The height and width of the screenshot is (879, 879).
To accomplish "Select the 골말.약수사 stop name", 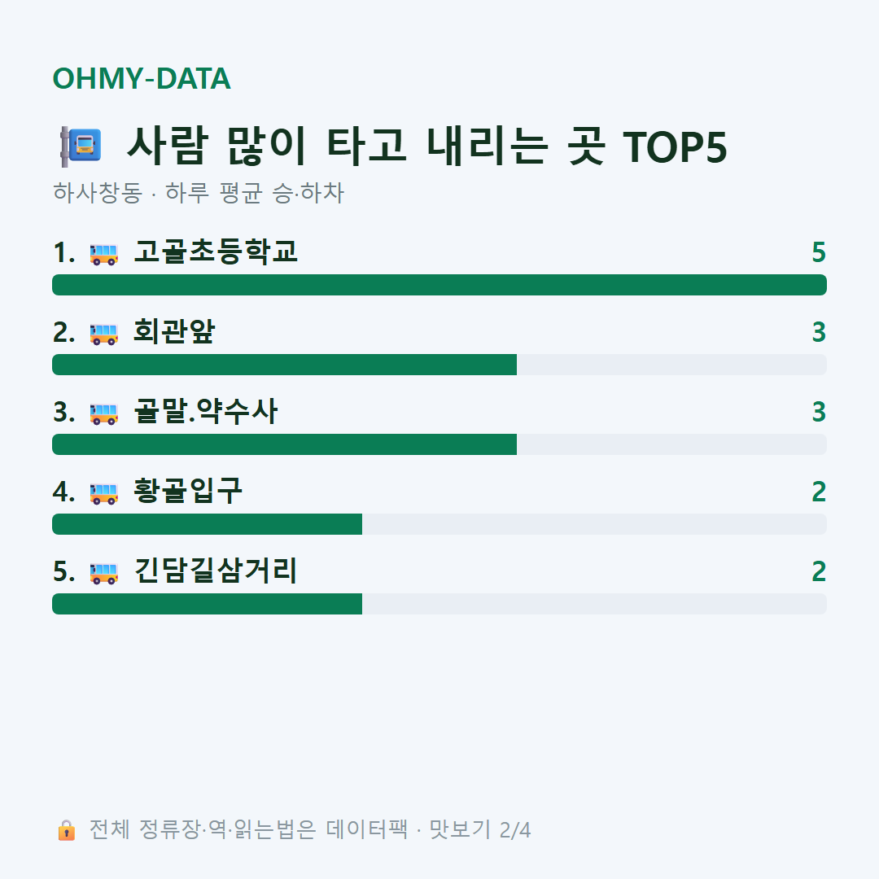I will click(205, 411).
